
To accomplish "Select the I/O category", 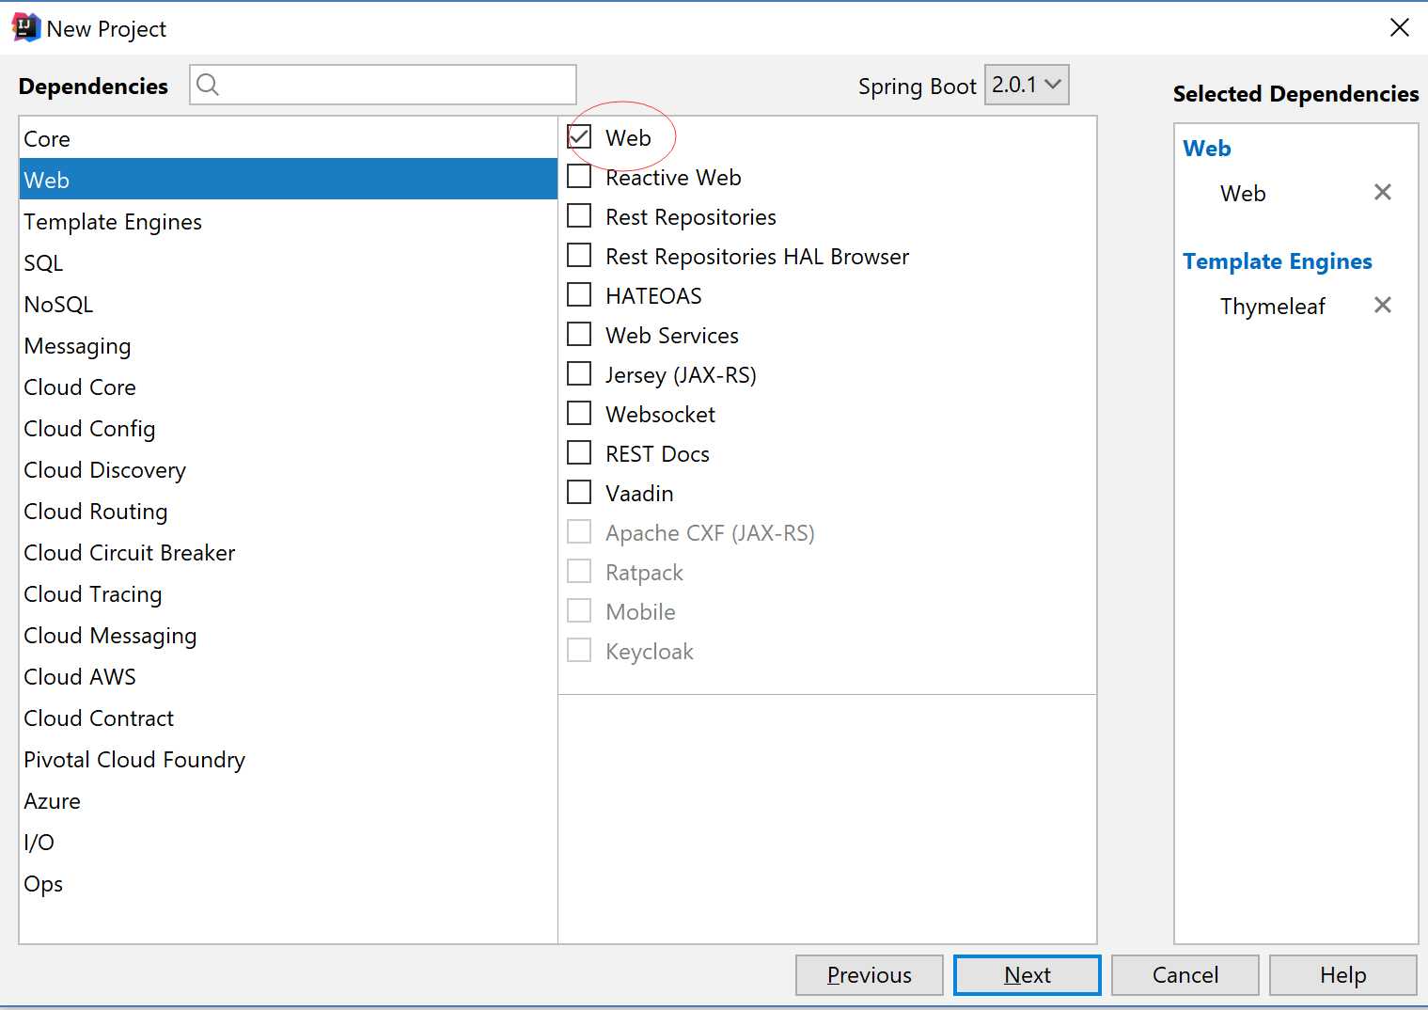I will [x=288, y=842].
